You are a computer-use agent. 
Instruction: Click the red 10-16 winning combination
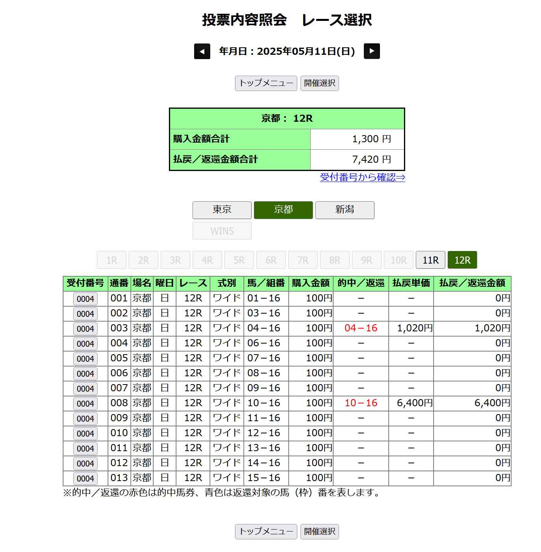pos(361,403)
